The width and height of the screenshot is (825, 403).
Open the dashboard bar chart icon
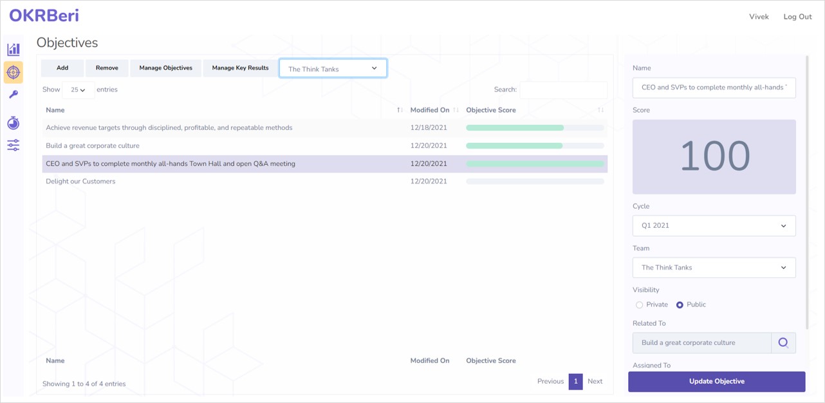click(14, 49)
